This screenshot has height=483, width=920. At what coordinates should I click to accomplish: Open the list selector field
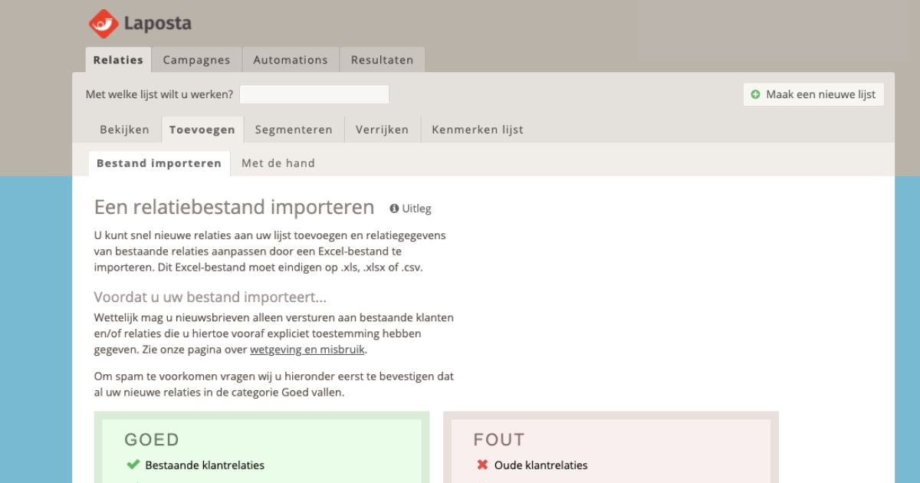point(314,94)
